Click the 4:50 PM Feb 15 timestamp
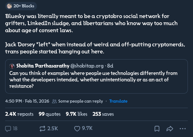The image size is (193, 137). (x=27, y=101)
